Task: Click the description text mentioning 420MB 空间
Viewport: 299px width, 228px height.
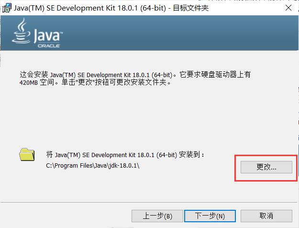Action: tap(135, 78)
